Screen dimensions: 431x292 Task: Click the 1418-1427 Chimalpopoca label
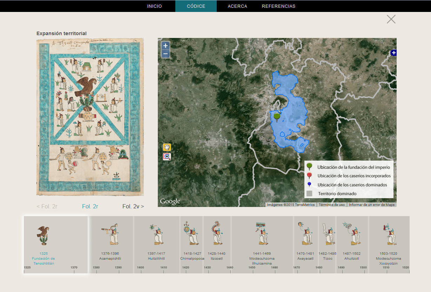[x=192, y=256]
